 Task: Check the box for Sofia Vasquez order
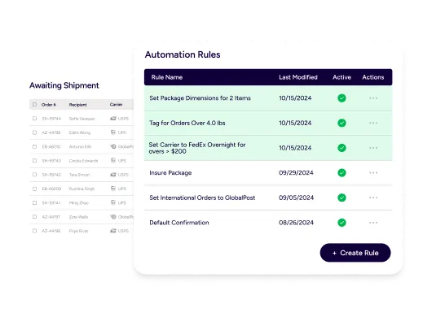point(34,119)
